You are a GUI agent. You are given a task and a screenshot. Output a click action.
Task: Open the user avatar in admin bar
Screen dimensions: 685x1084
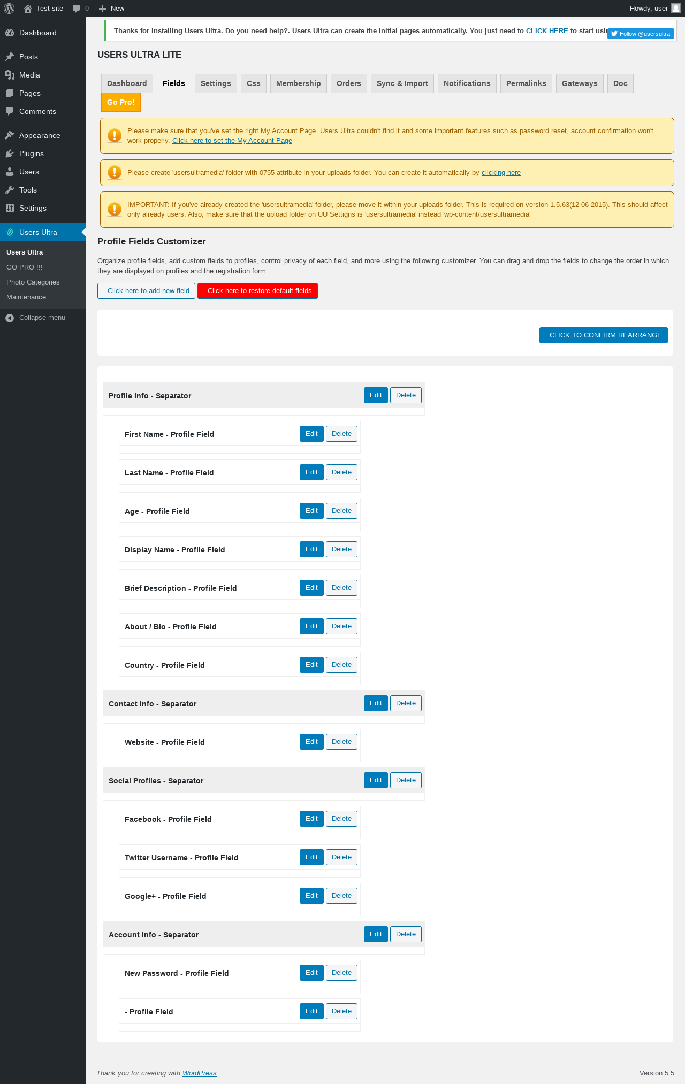(x=676, y=8)
